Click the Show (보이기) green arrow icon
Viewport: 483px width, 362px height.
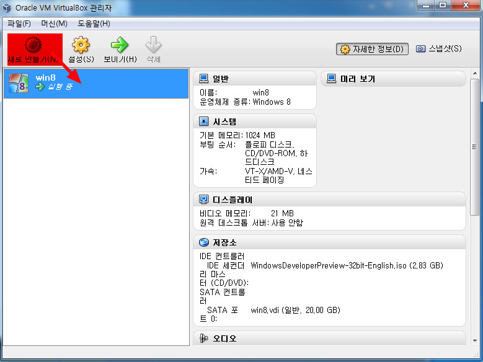[119, 45]
